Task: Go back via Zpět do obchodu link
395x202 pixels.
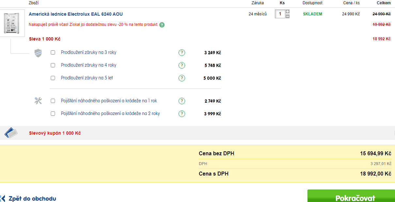Action: click(32, 198)
